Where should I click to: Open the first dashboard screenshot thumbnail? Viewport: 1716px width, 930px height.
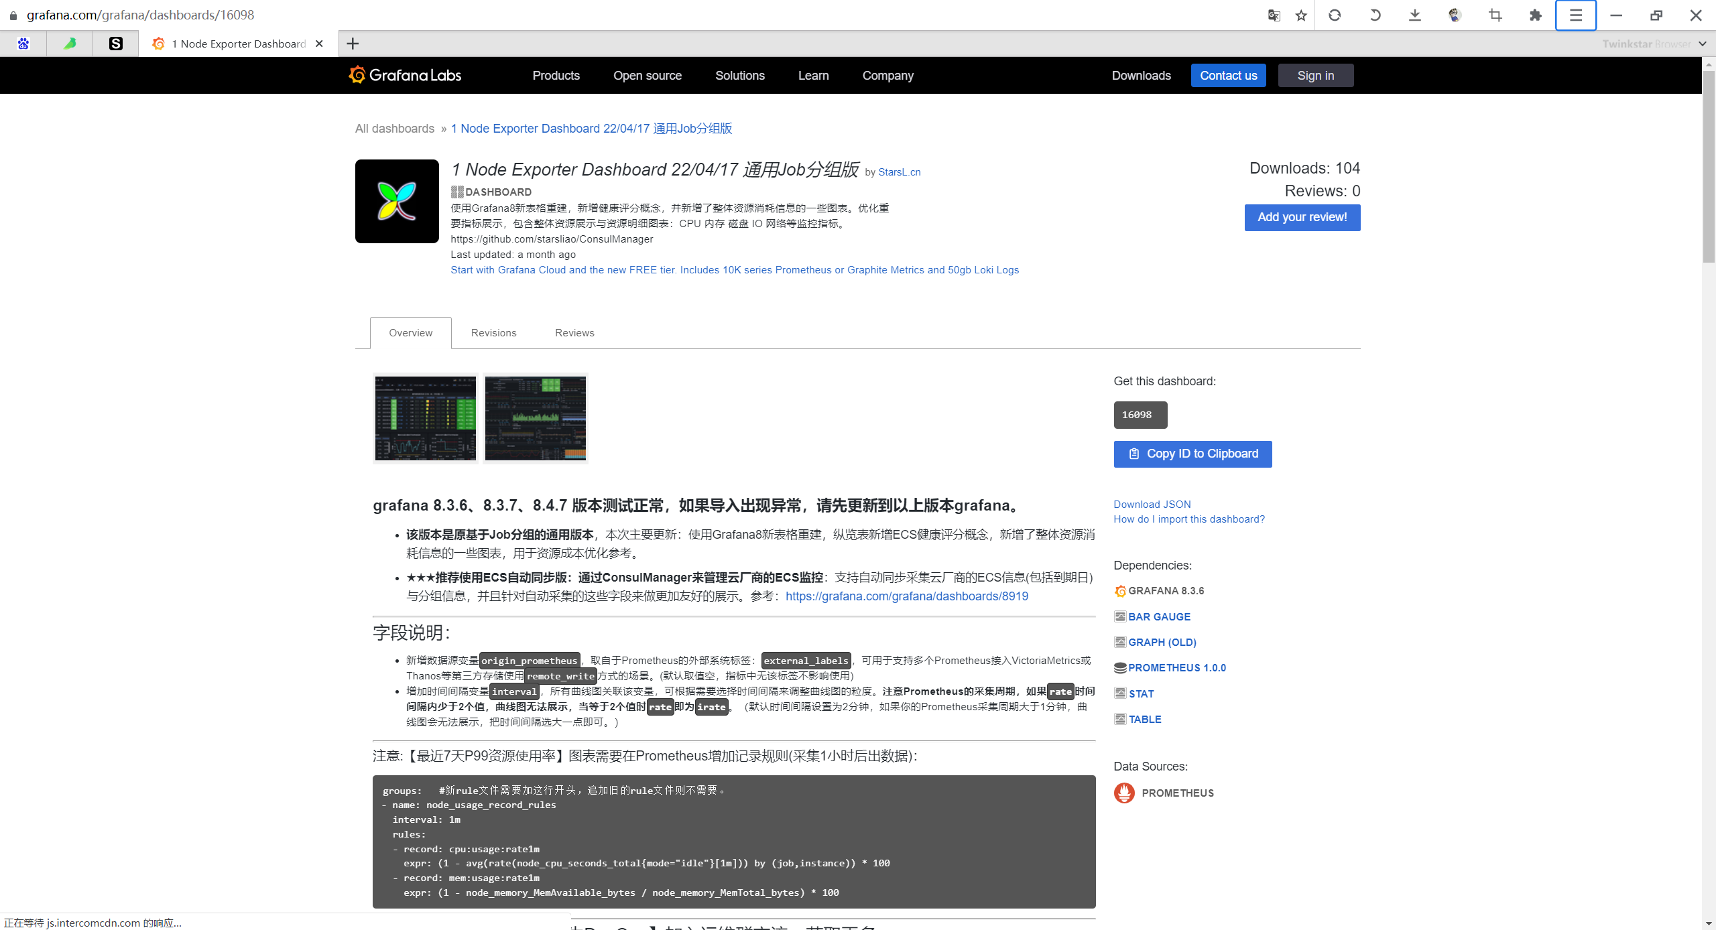pyautogui.click(x=426, y=418)
